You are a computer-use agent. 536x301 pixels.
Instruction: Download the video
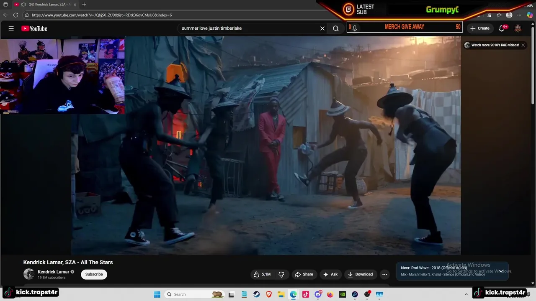(360, 274)
